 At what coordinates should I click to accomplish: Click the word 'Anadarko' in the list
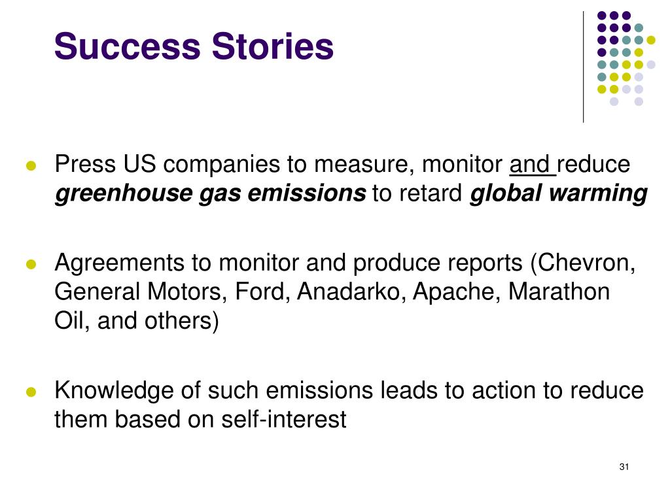pyautogui.click(x=348, y=292)
